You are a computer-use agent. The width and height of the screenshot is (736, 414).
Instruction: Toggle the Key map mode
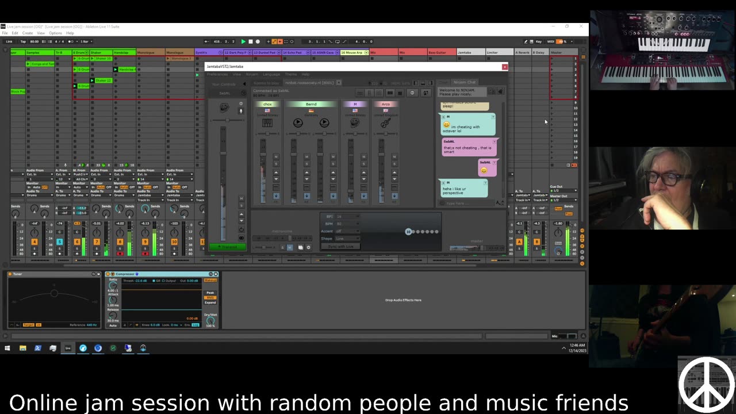point(539,41)
